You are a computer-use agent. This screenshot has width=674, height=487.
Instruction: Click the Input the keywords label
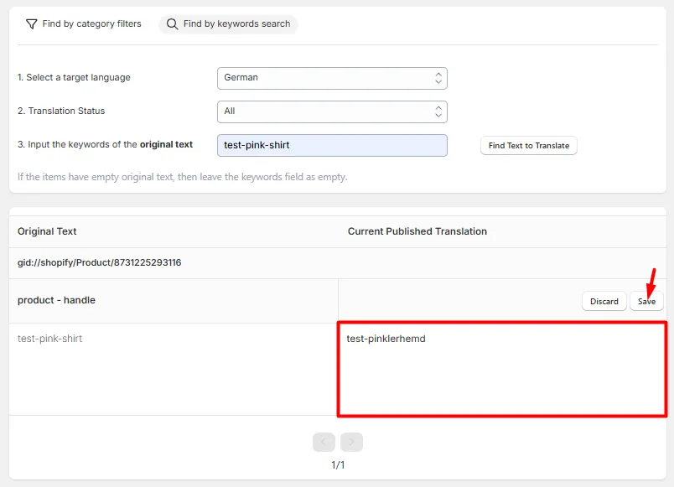click(x=105, y=144)
